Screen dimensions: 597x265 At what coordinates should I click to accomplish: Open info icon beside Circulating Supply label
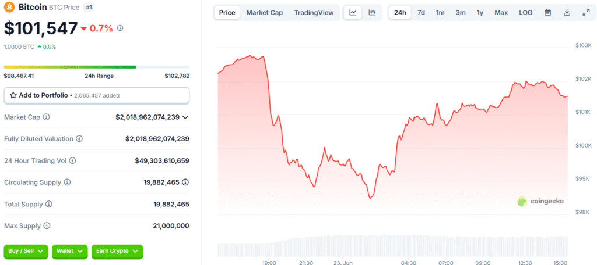(68, 182)
